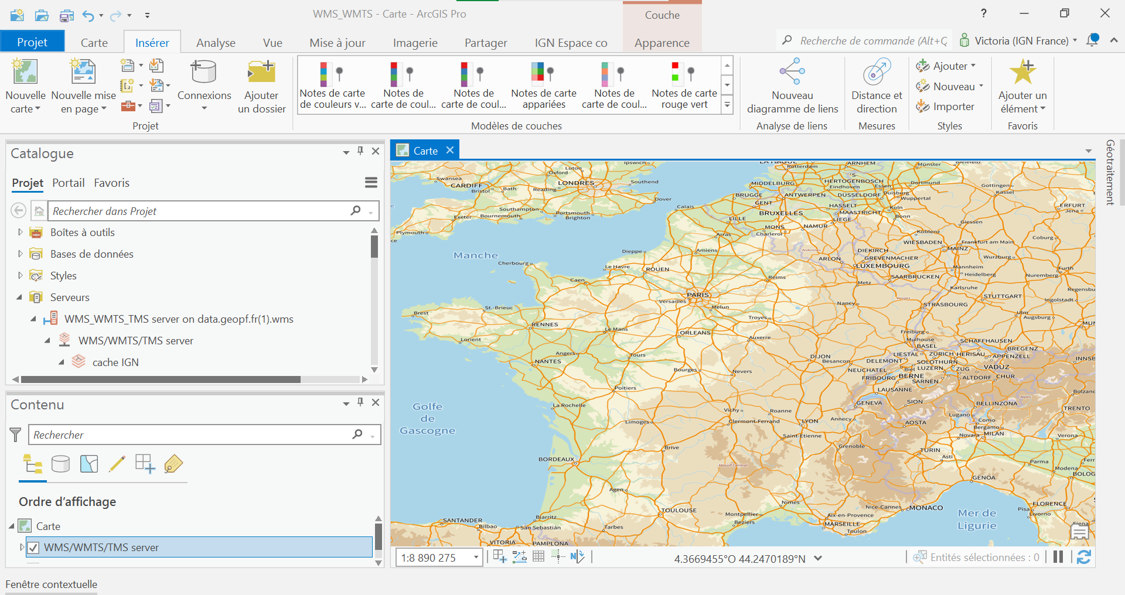Expand WMS/WMTS/TMS server layer in Contenu
The image size is (1125, 595).
(x=22, y=547)
